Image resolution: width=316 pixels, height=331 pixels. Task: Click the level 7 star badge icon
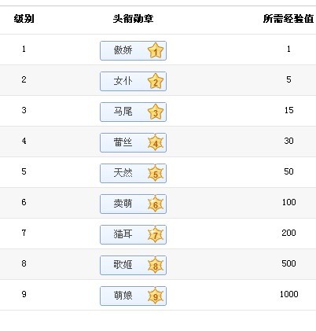(156, 234)
